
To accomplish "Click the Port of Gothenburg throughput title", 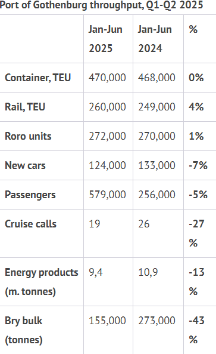I will (x=102, y=5).
